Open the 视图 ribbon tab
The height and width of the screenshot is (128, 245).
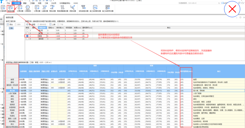[40, 3]
